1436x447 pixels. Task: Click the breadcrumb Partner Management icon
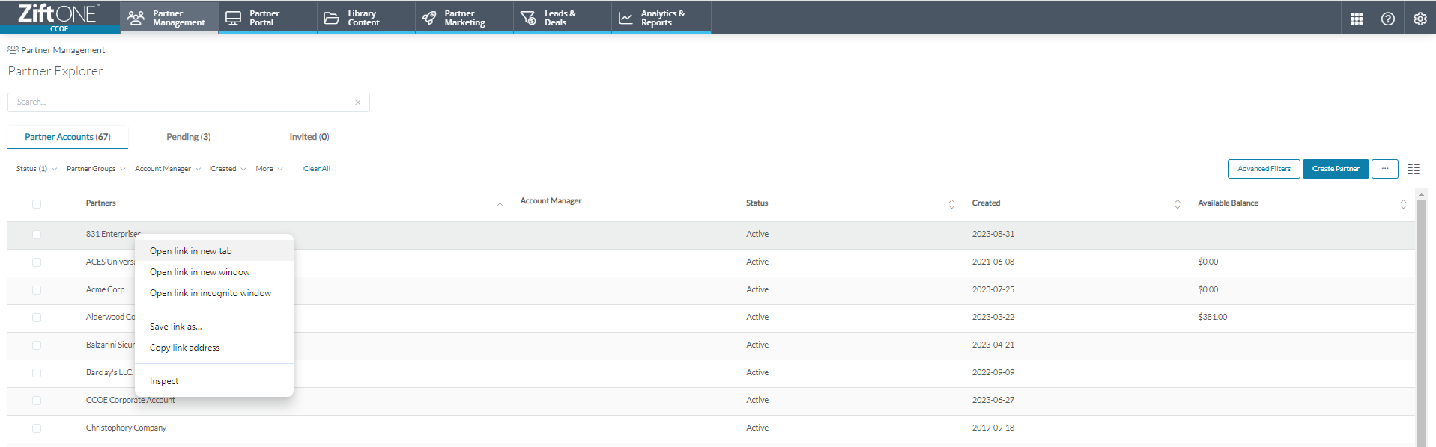click(13, 50)
